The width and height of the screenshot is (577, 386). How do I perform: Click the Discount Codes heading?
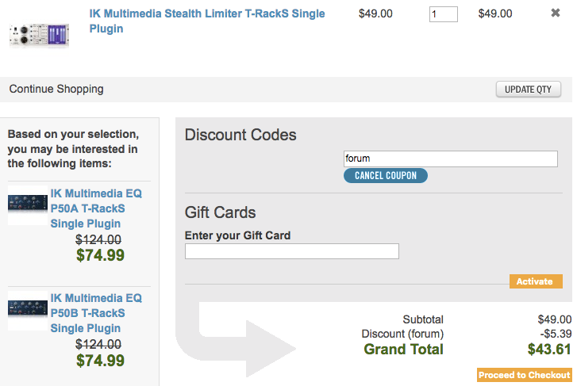240,135
